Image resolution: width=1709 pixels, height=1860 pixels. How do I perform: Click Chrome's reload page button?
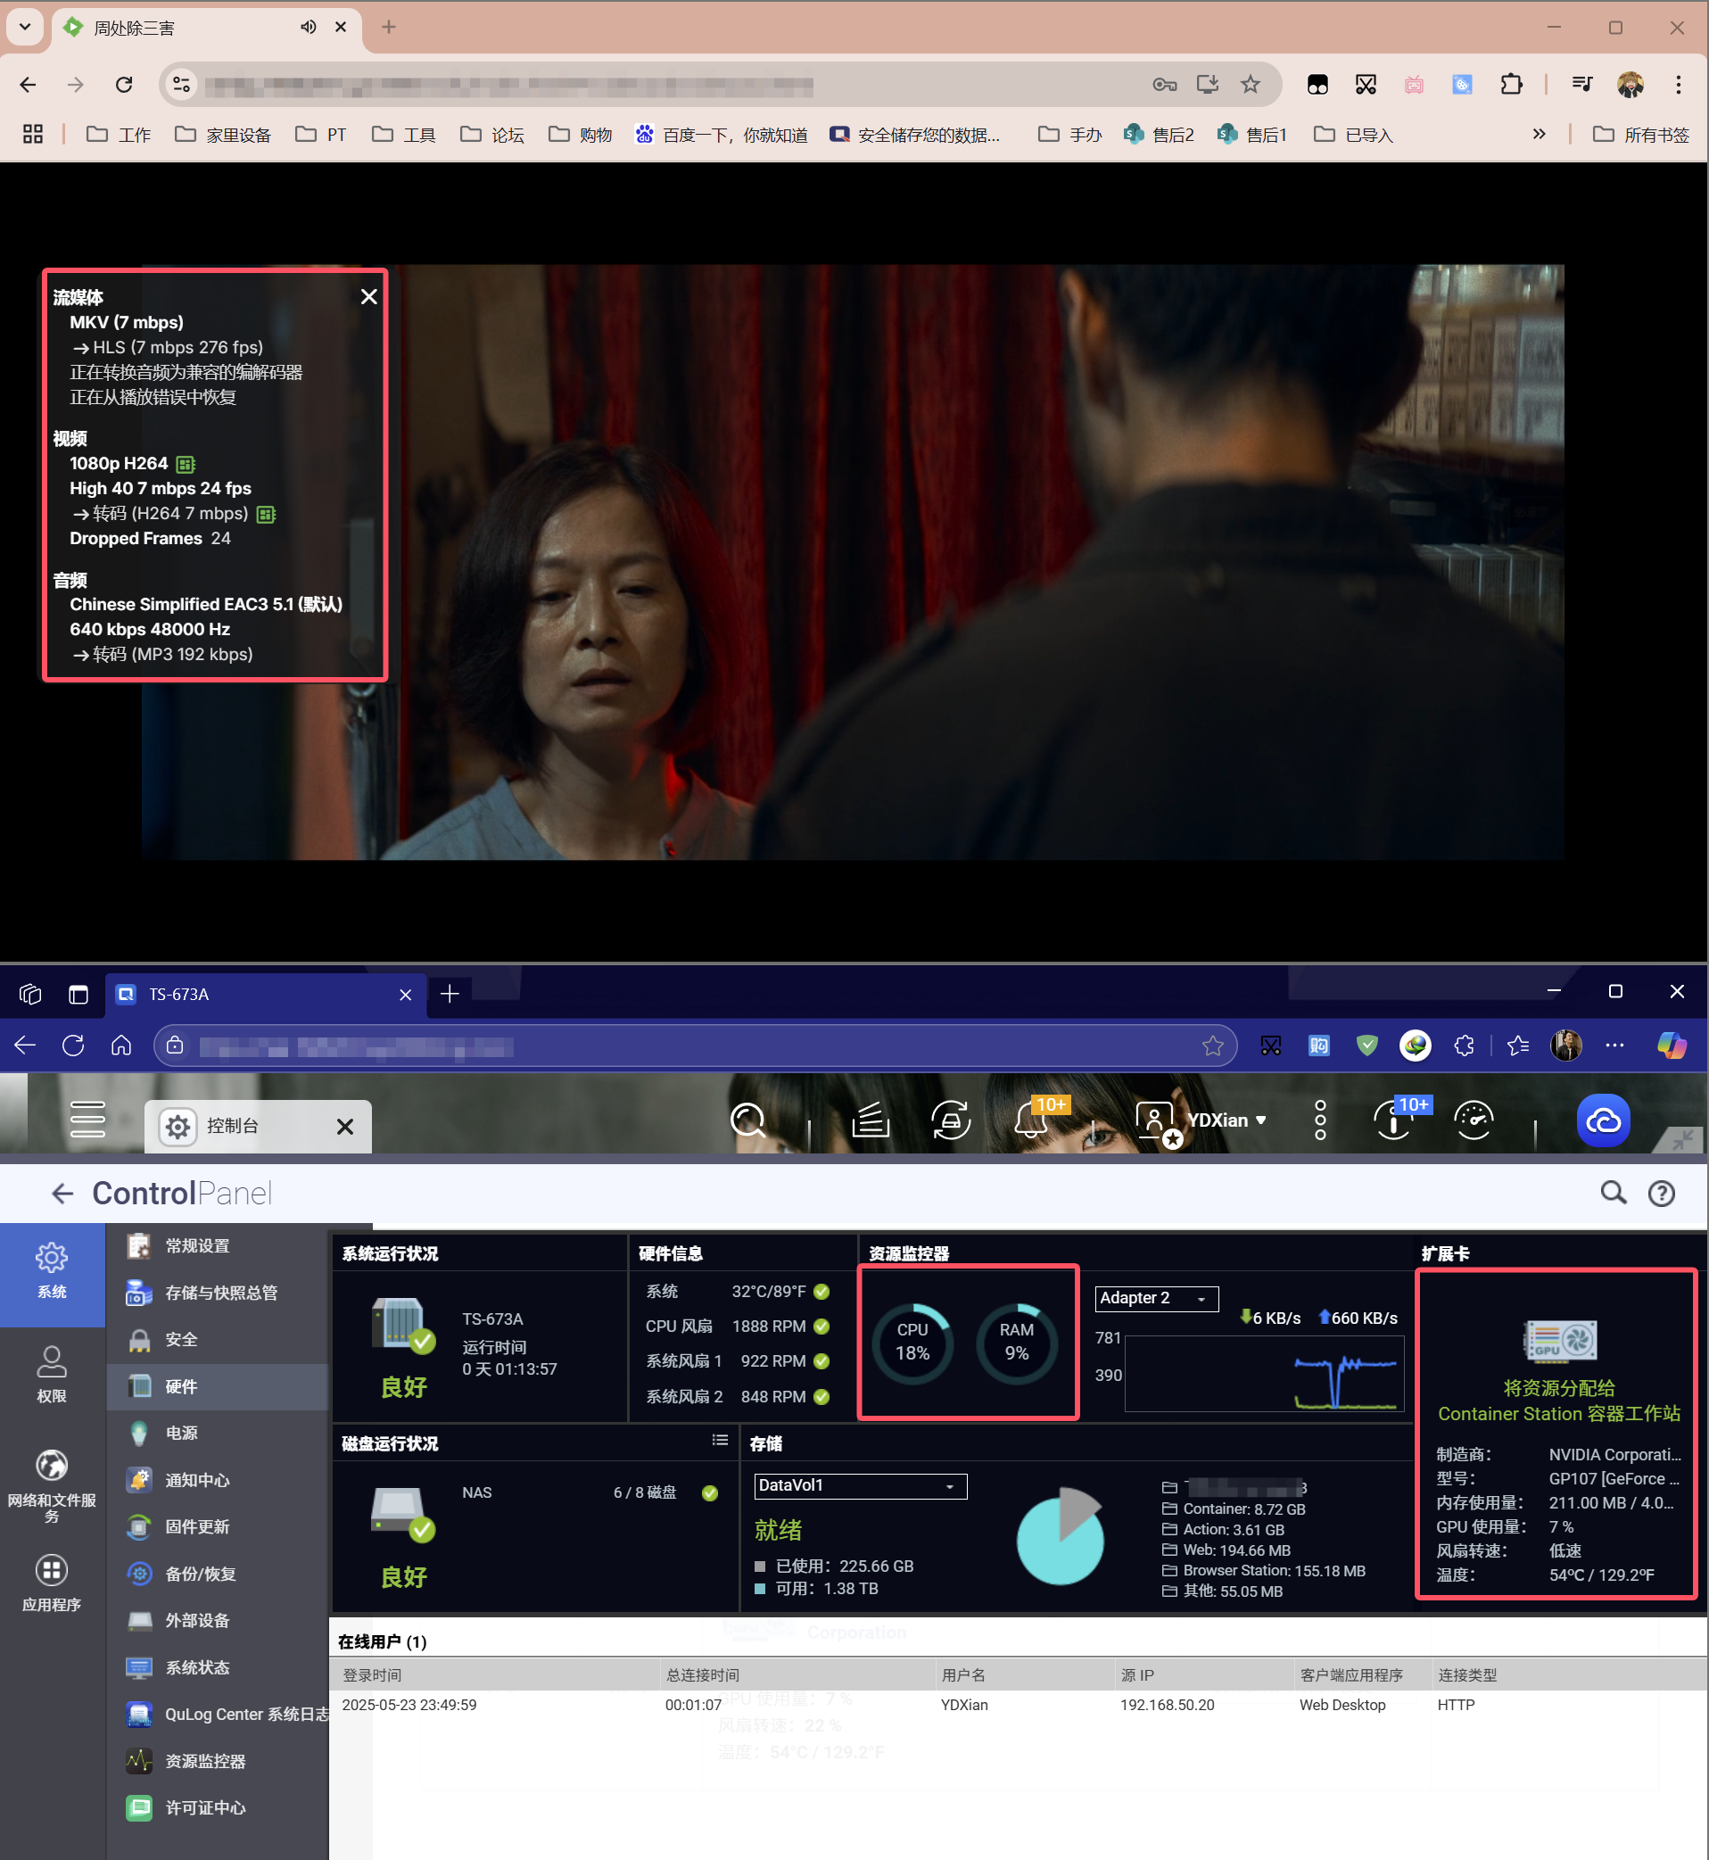124,85
